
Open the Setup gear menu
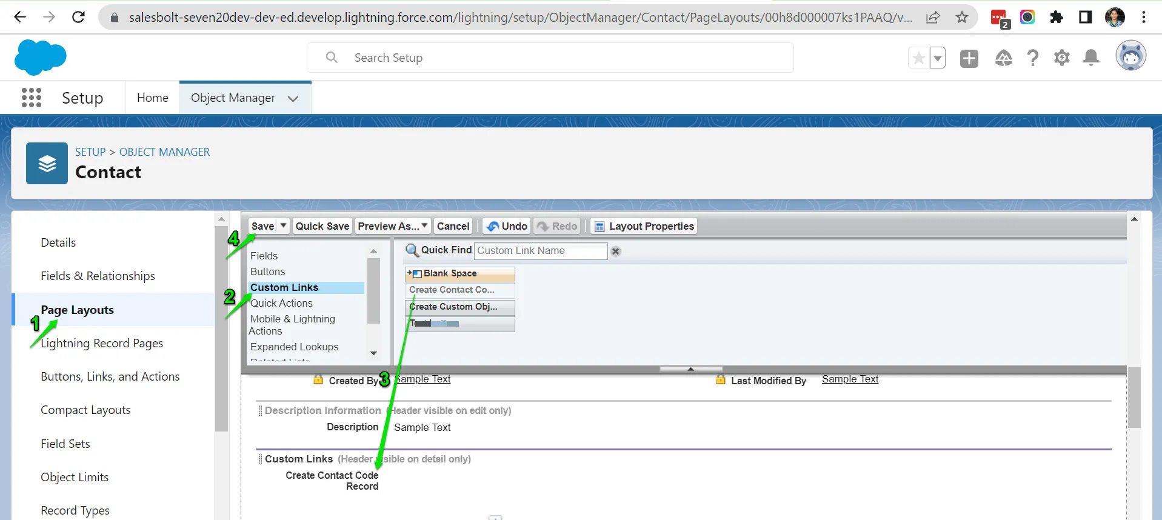[x=1062, y=58]
